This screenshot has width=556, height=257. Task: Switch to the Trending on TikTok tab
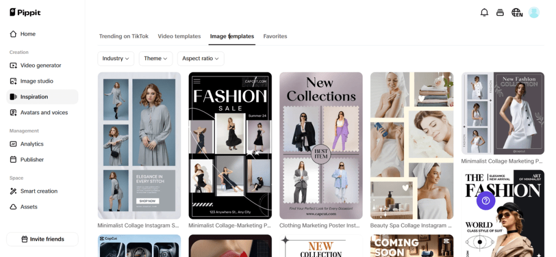tap(124, 36)
